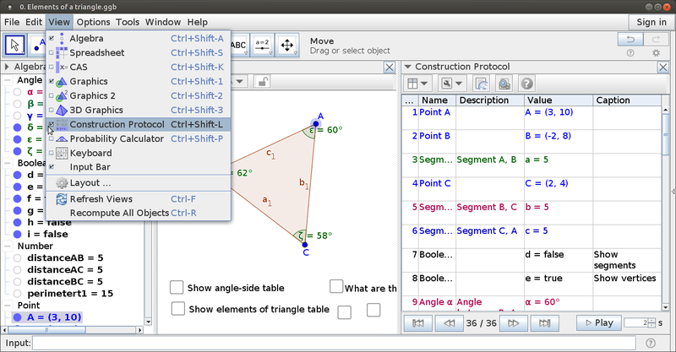676x352 pixels.
Task: Open the Tools menu
Action: pos(128,22)
